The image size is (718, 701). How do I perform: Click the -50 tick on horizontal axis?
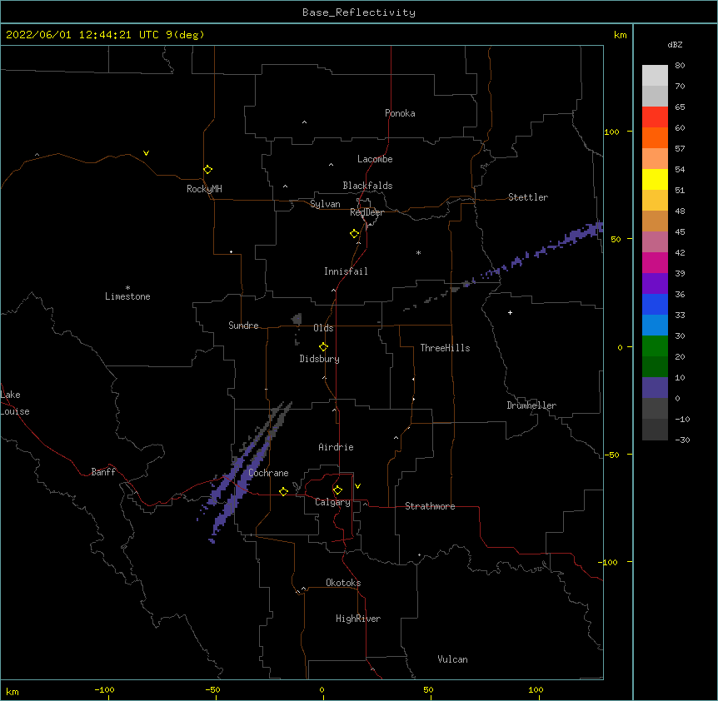tap(212, 690)
